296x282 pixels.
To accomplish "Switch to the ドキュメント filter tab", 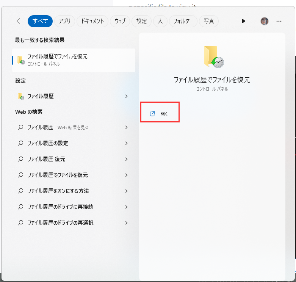I will (x=92, y=21).
